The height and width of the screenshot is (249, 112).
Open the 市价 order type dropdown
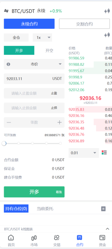pyautogui.click(x=34, y=64)
